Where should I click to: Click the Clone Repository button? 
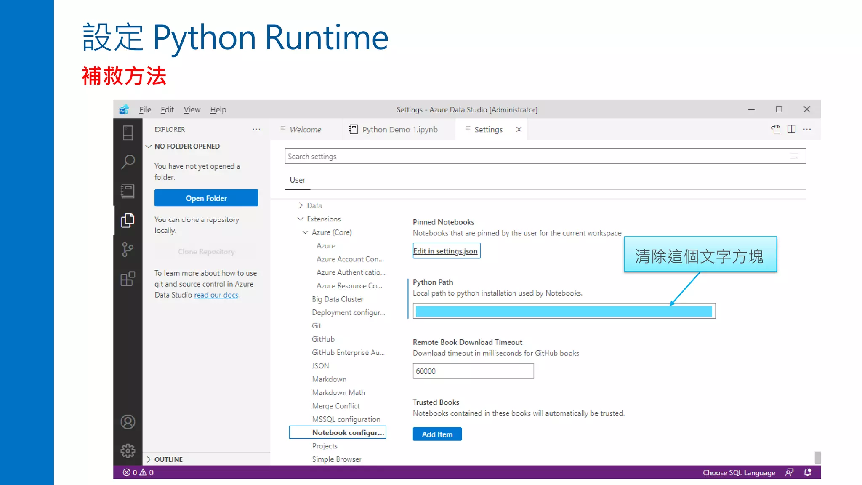206,251
